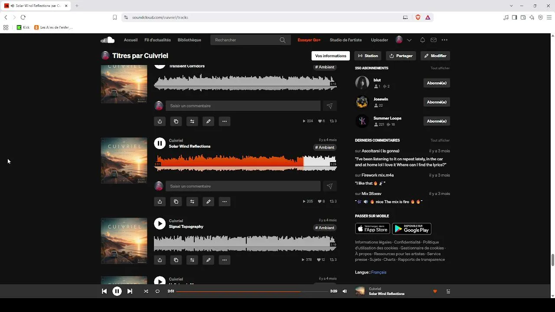
Task: Reload the browser page
Action: (23, 17)
